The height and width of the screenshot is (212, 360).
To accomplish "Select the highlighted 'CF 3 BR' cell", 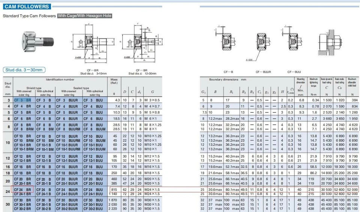I will click(22, 100).
